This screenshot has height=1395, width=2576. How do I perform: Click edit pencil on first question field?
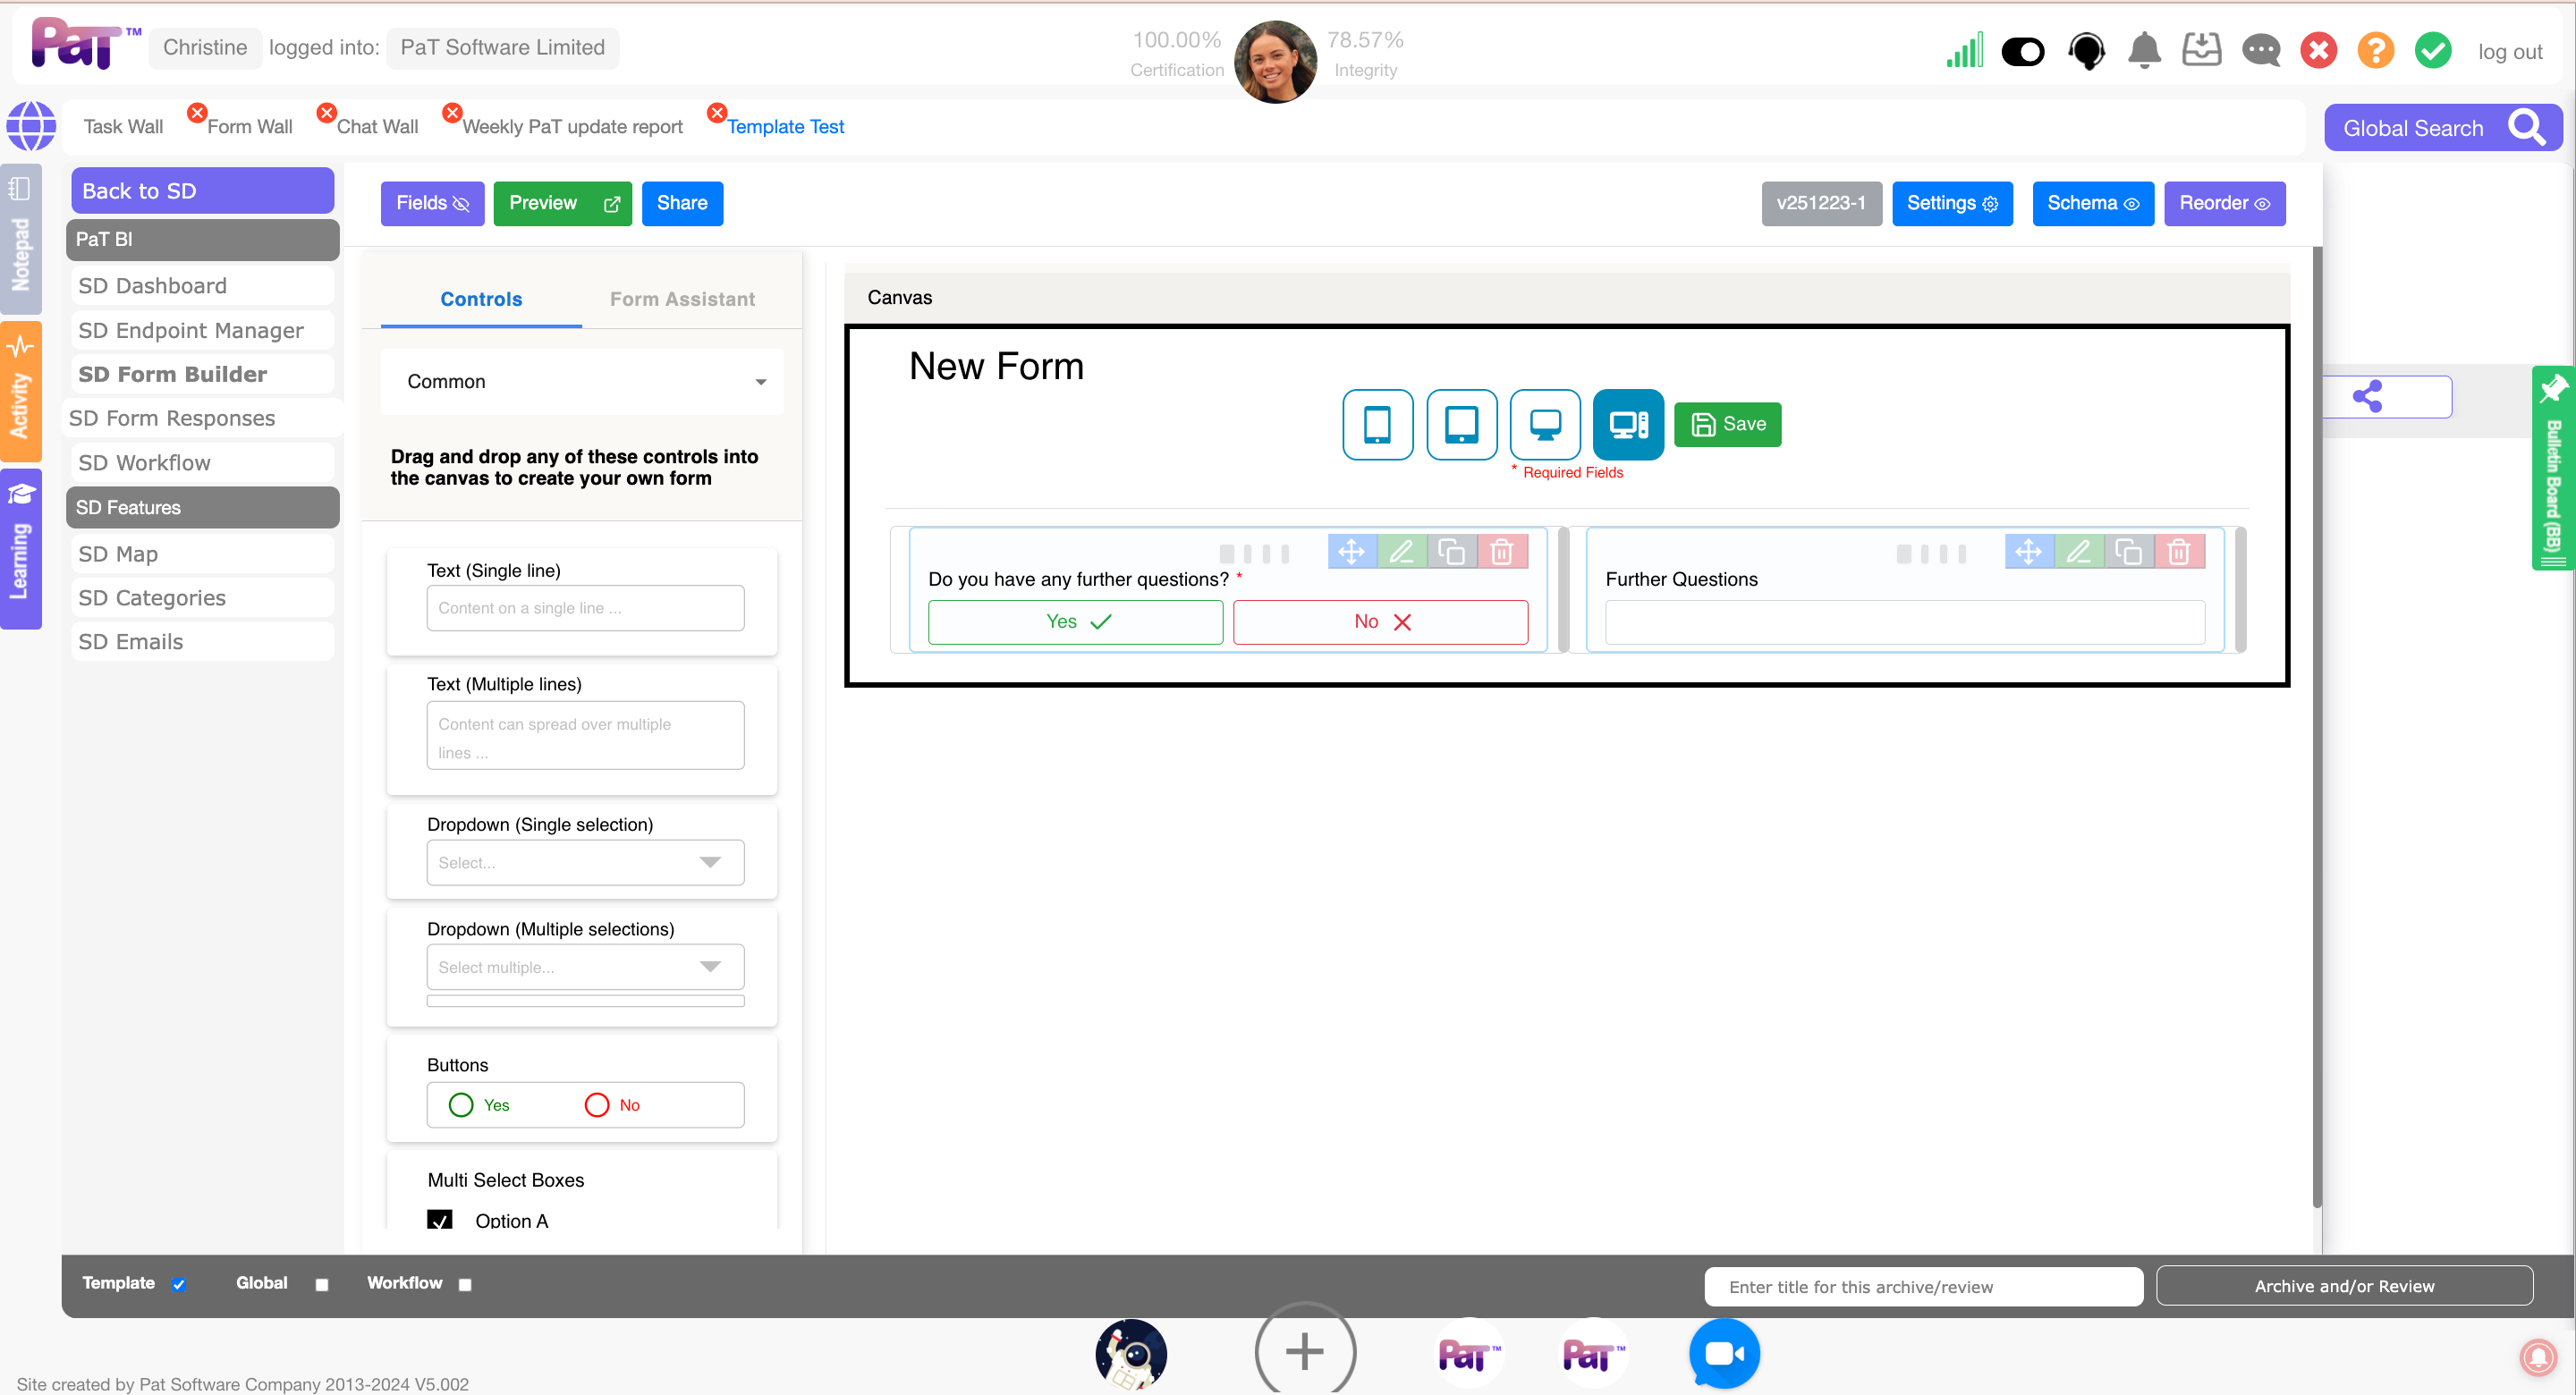coord(1401,551)
